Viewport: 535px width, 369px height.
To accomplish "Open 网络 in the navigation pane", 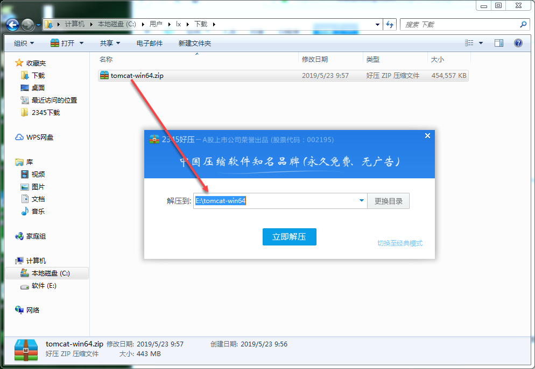I will pyautogui.click(x=33, y=310).
